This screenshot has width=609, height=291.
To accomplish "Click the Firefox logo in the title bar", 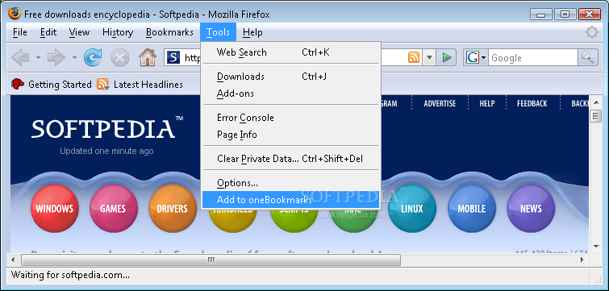I will coord(15,14).
